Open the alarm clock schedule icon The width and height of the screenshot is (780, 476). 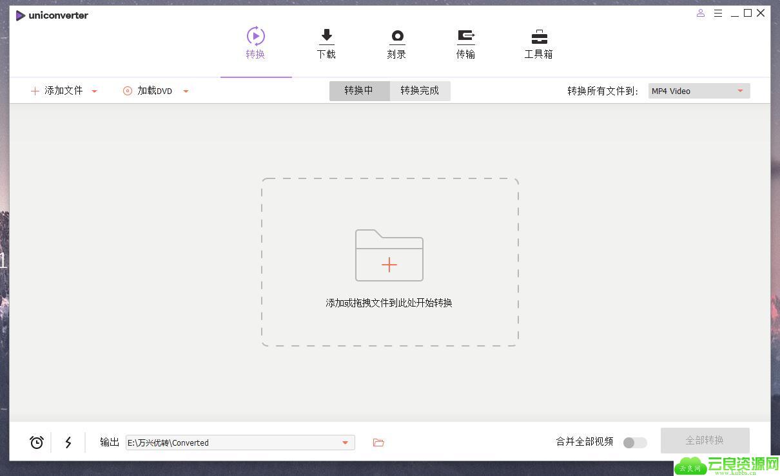coord(37,443)
